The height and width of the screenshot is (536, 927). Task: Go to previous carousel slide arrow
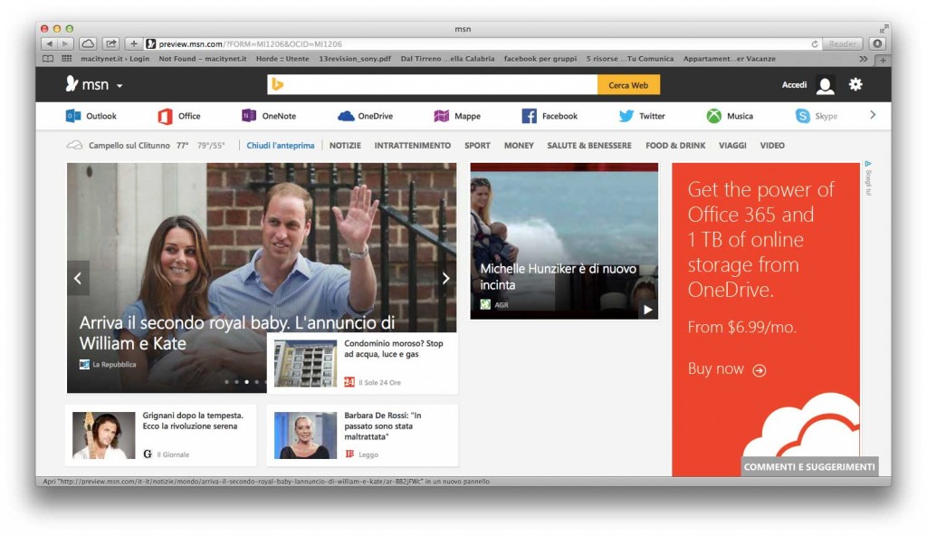point(78,278)
